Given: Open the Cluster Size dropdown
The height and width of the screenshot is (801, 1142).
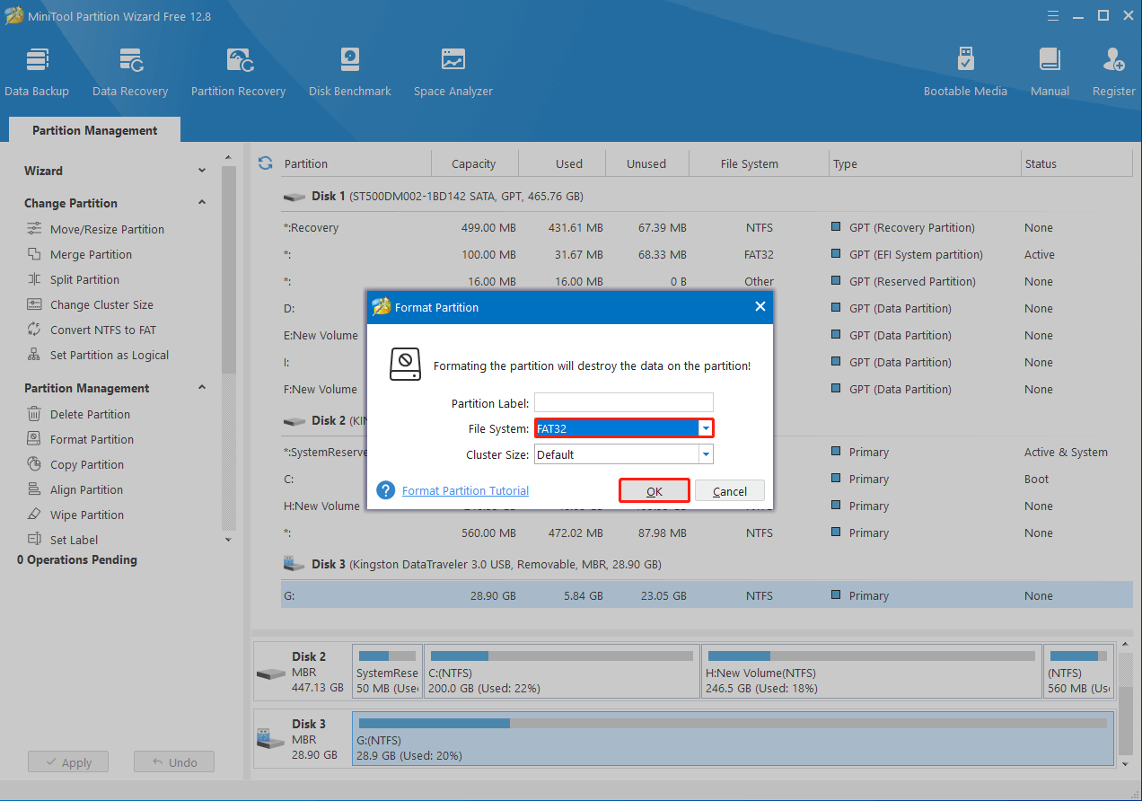Looking at the screenshot, I should coord(706,454).
